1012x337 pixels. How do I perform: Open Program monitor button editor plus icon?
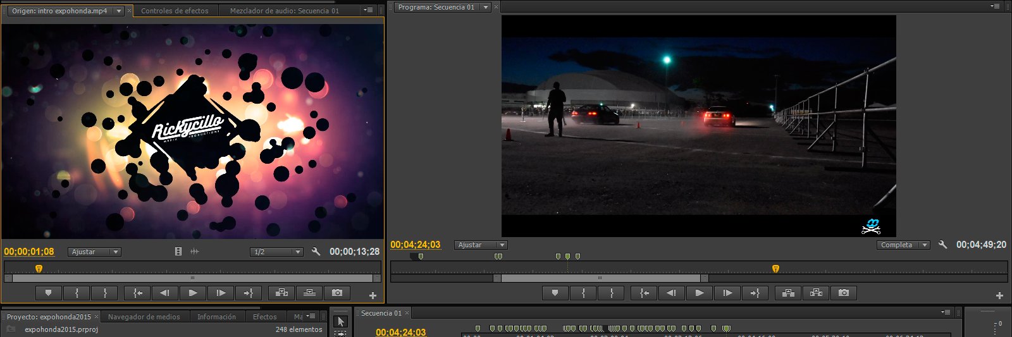999,295
